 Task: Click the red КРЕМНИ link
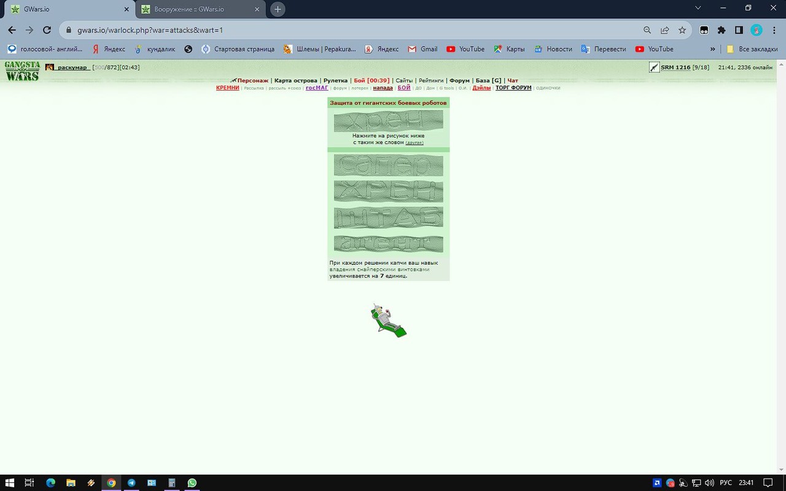228,88
